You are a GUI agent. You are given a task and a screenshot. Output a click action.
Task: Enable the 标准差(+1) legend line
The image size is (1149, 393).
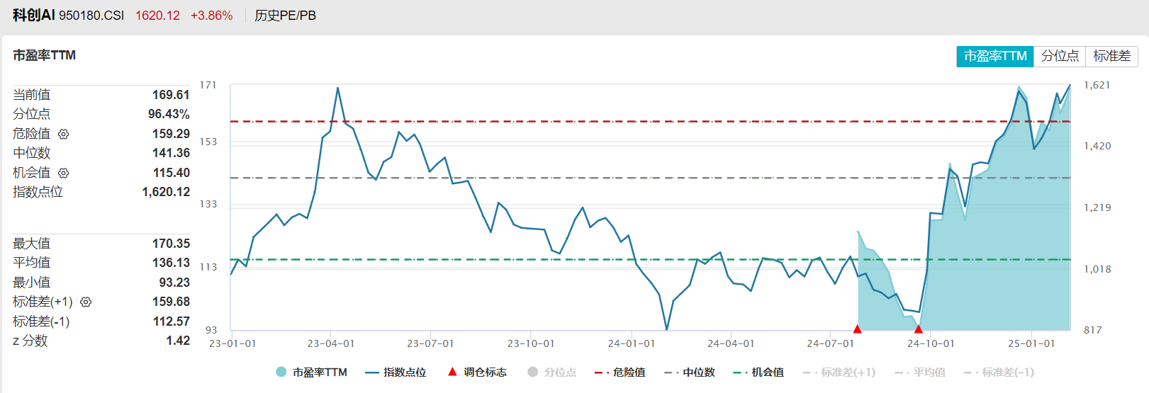[839, 372]
